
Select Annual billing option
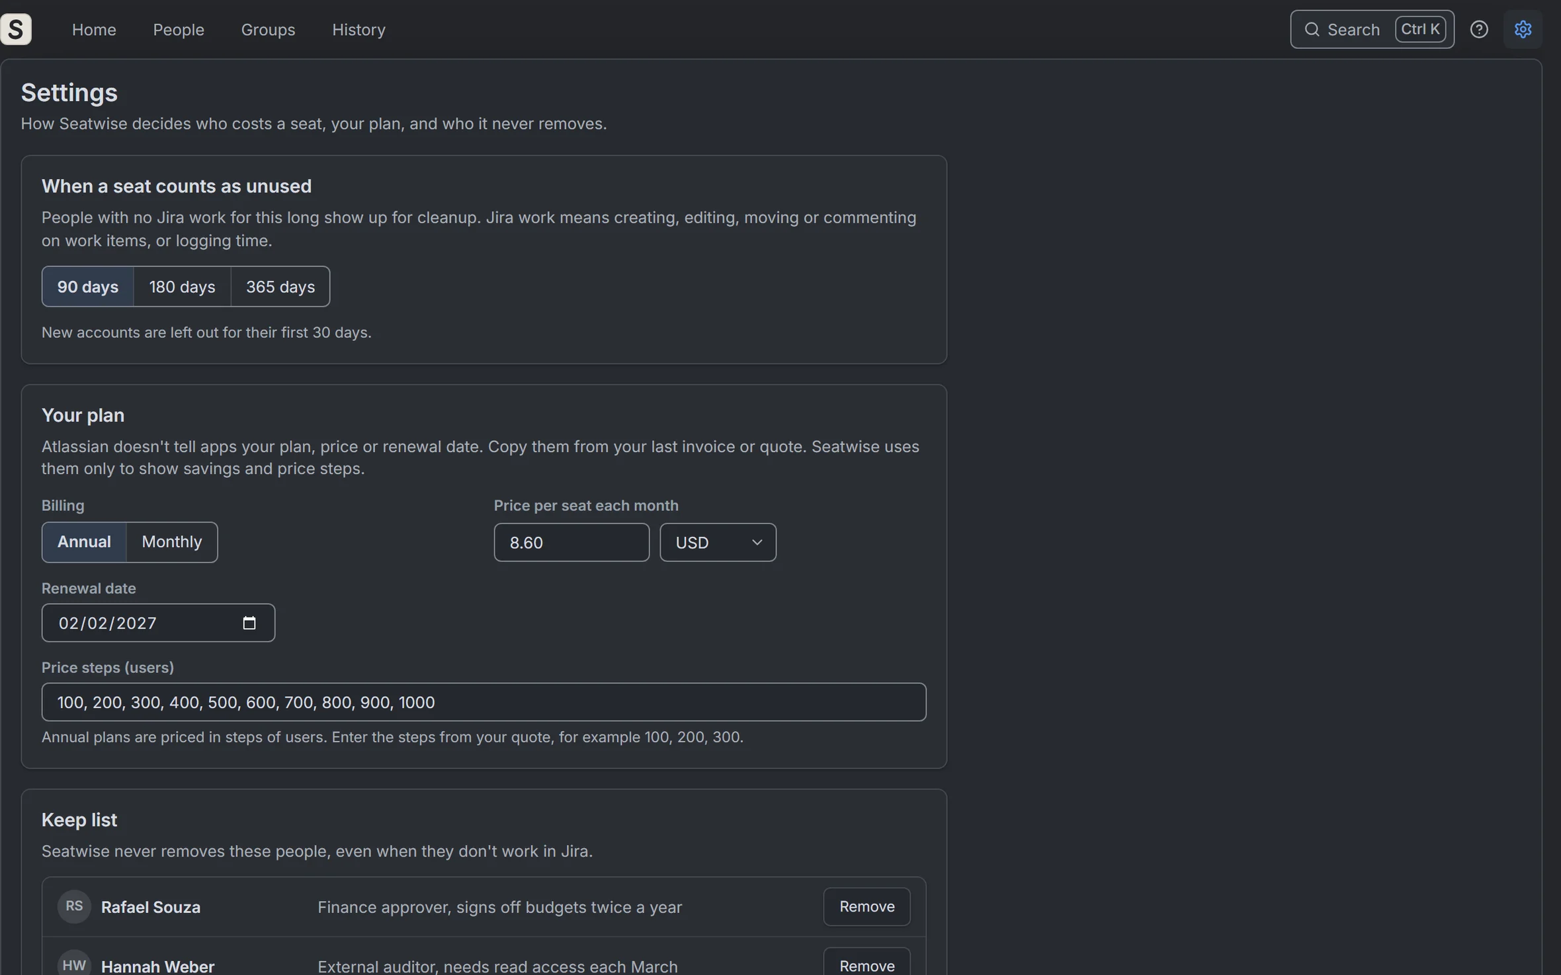pos(84,542)
